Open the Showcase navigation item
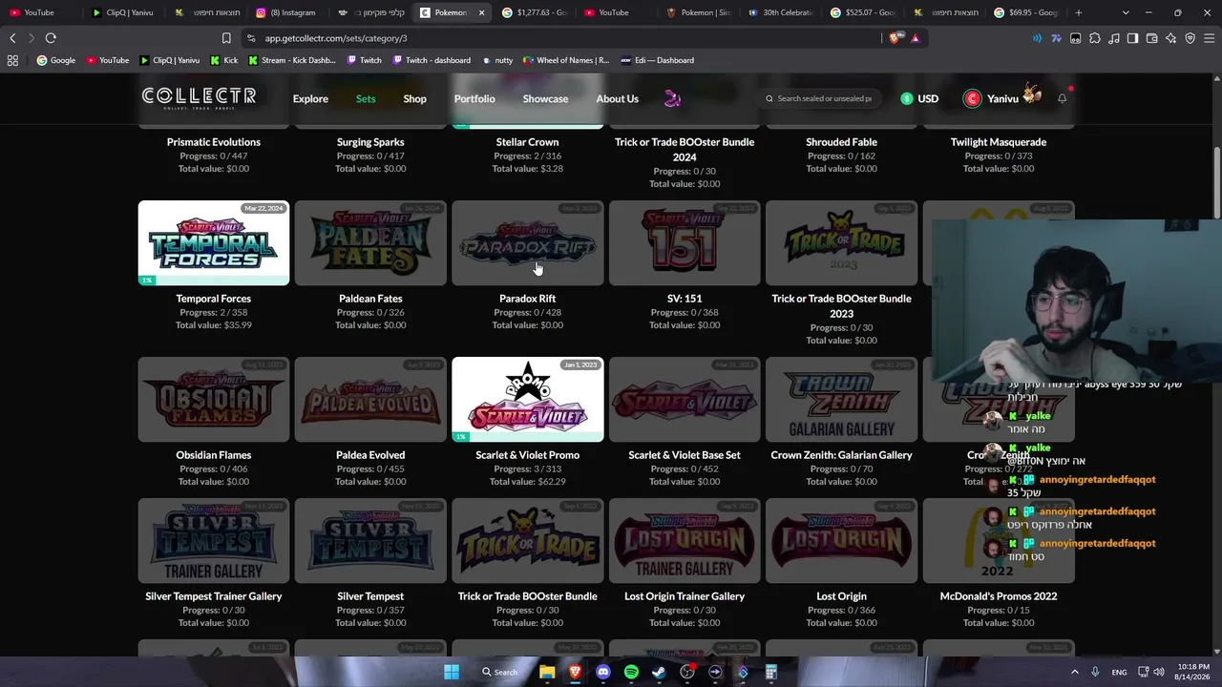 (545, 98)
